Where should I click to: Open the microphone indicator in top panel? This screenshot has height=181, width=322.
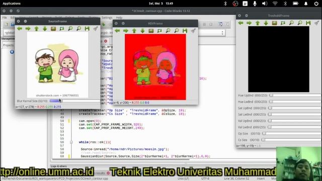tap(255, 4)
